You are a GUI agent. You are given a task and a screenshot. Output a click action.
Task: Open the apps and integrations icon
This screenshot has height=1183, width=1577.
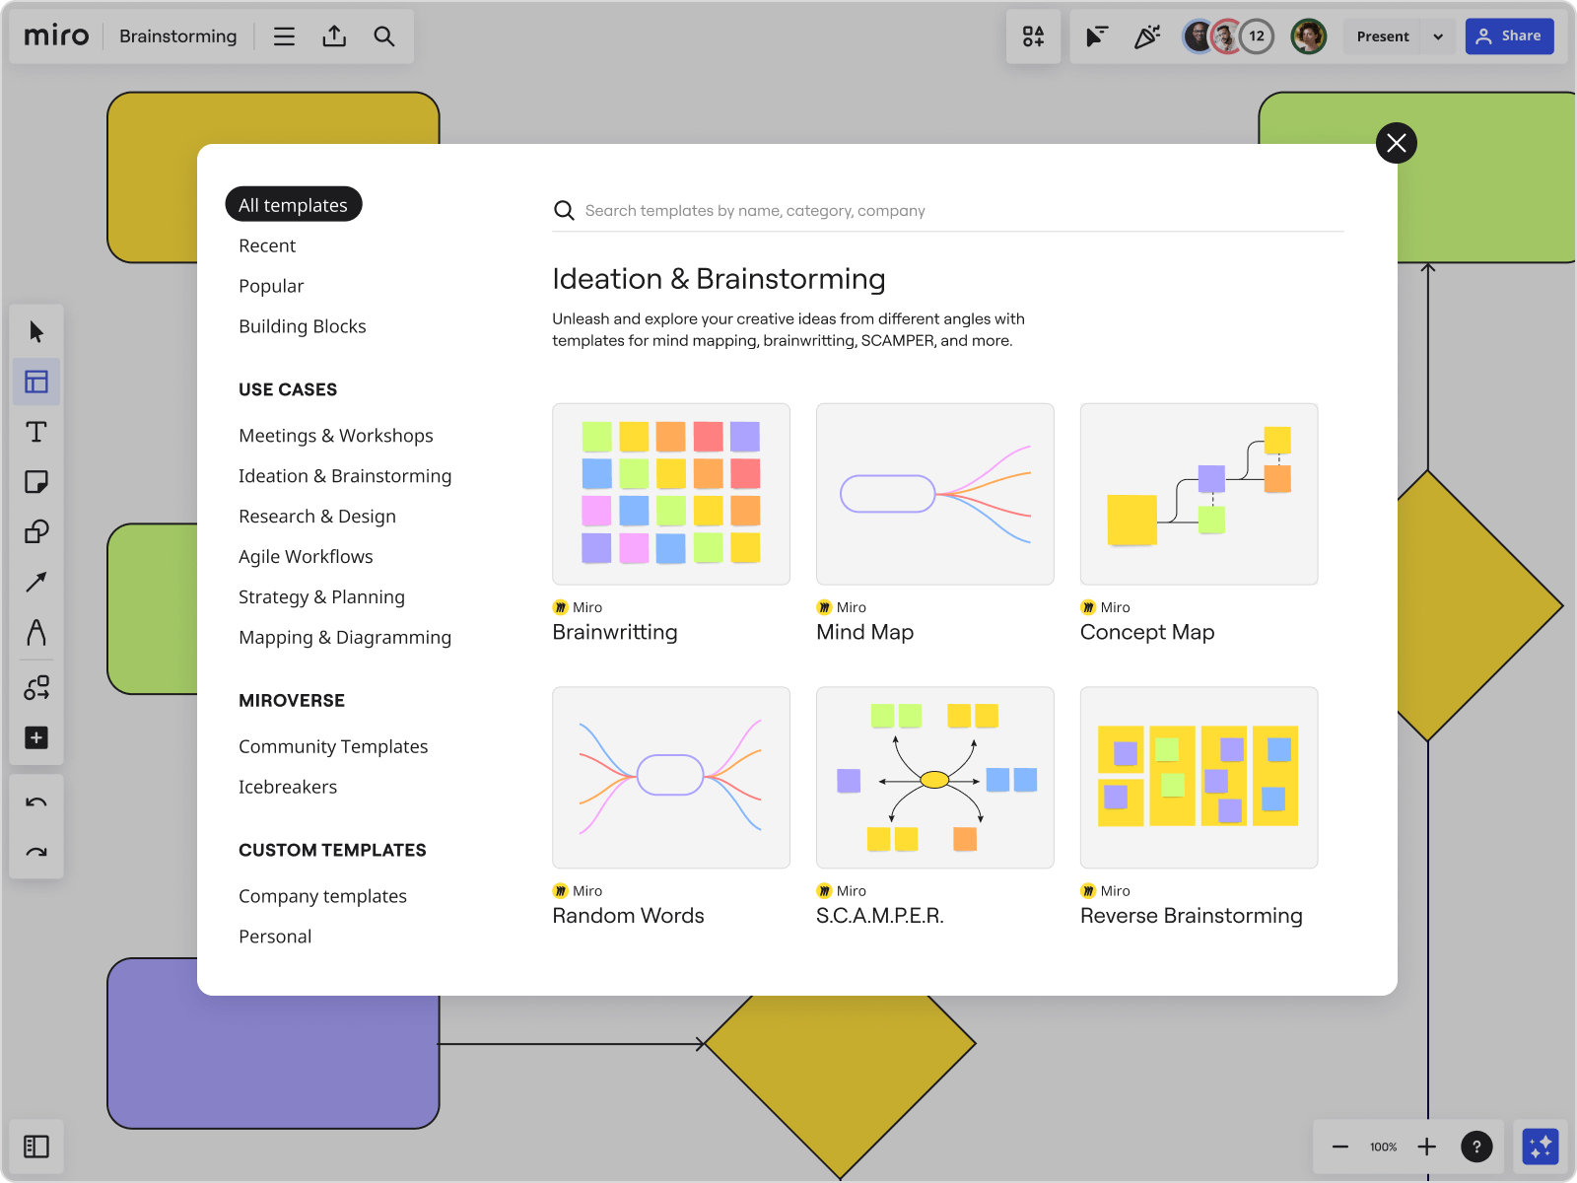(x=1033, y=36)
